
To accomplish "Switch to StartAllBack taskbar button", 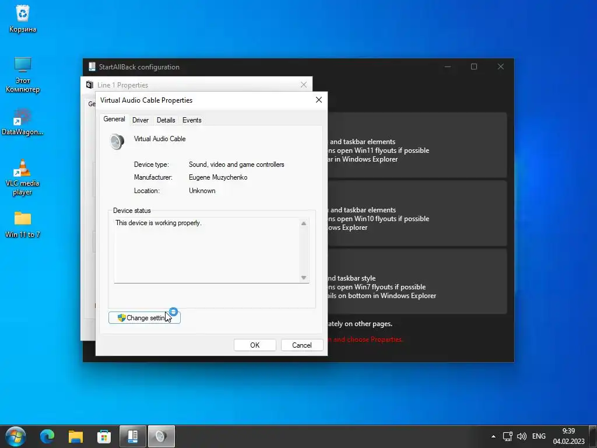I will (132, 436).
